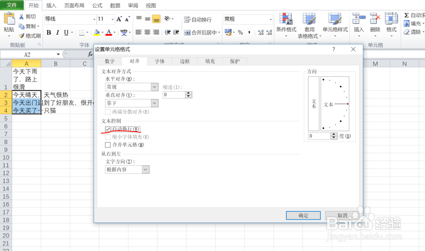This screenshot has height=251, width=425.
Task: Open the 插入 ribbon tab
Action: click(51, 6)
